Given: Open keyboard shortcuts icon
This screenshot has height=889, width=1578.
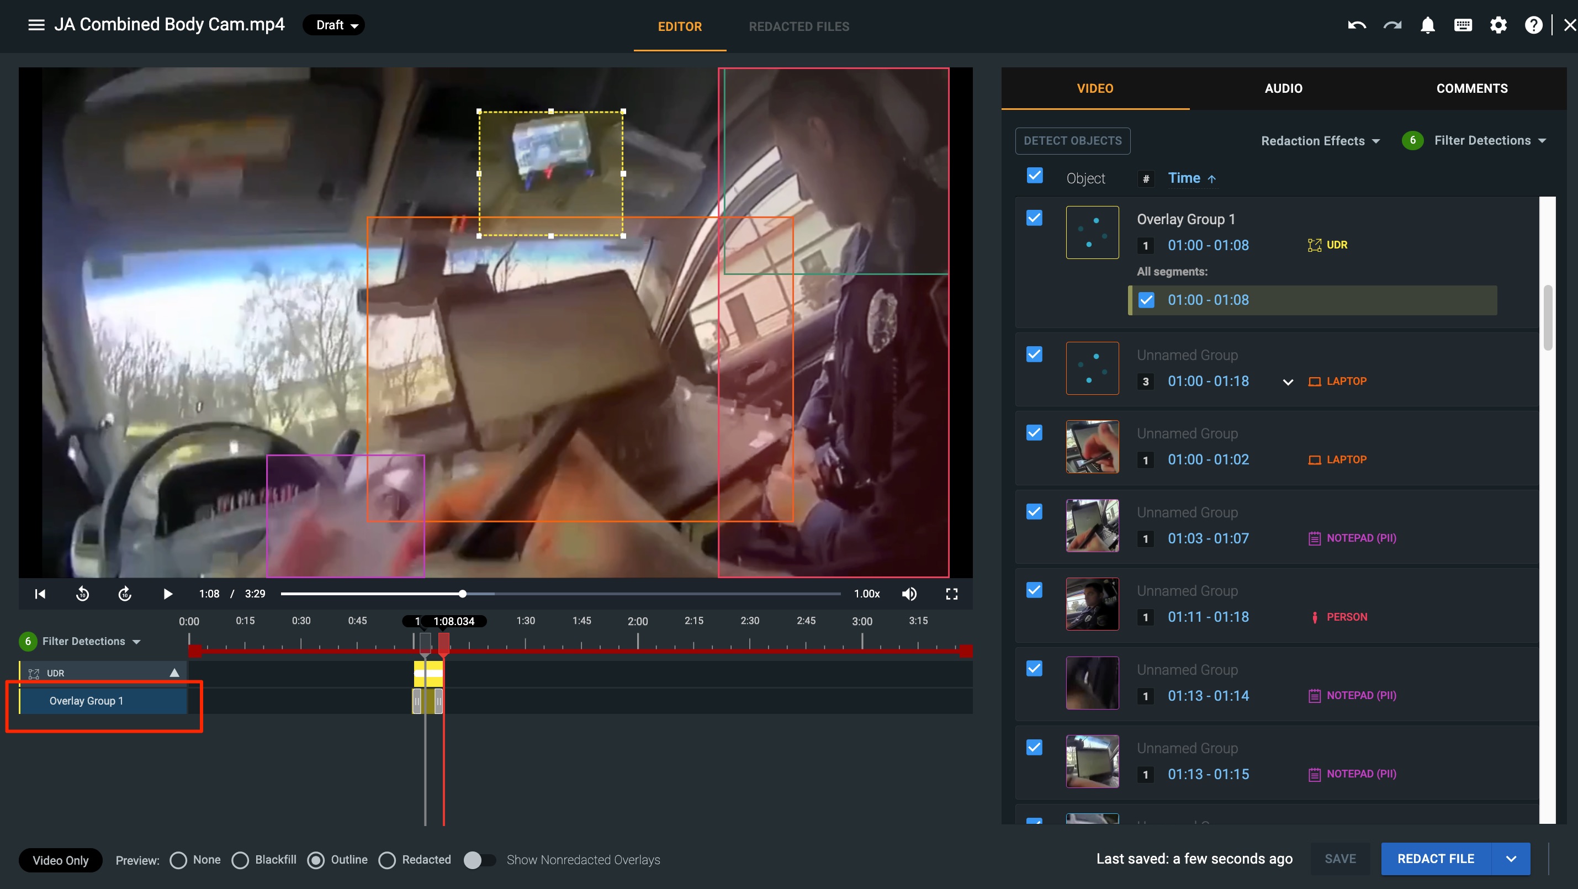Looking at the screenshot, I should click(x=1463, y=25).
